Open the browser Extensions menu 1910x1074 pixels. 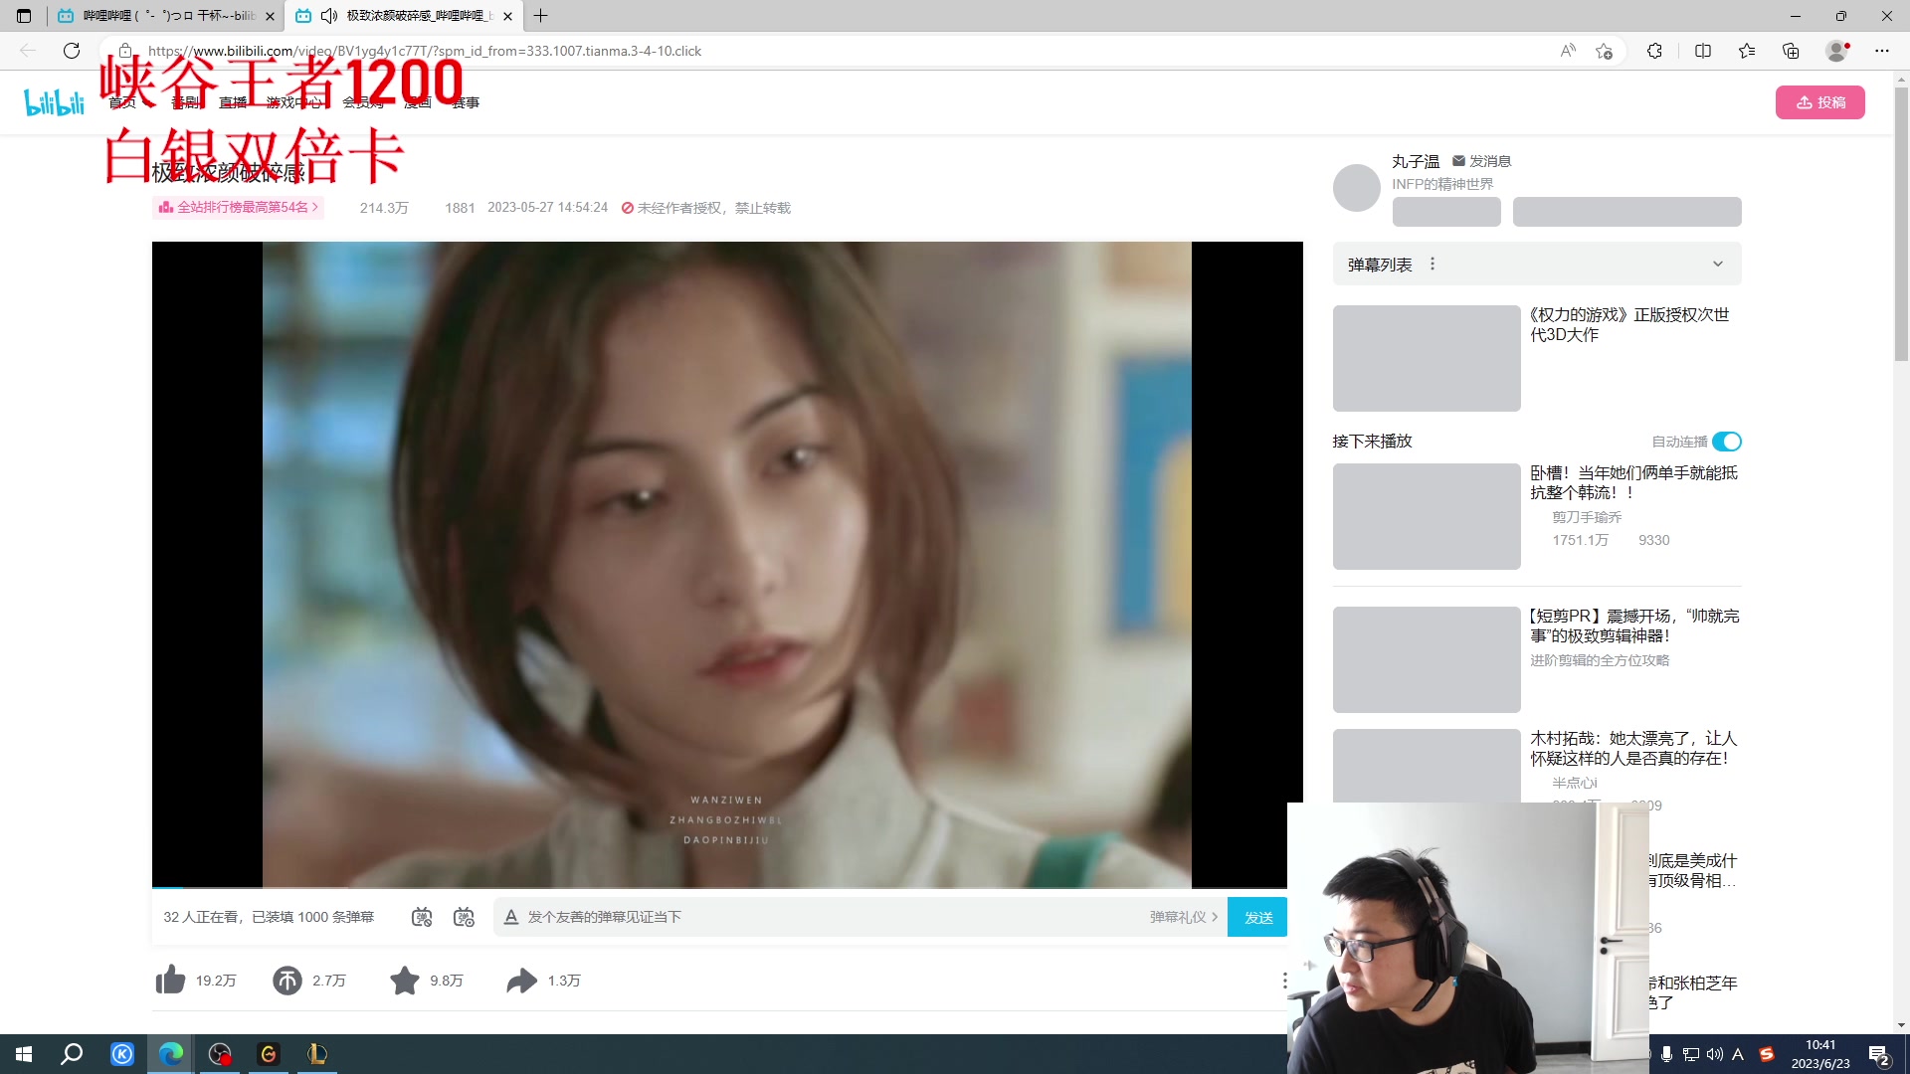point(1654,51)
